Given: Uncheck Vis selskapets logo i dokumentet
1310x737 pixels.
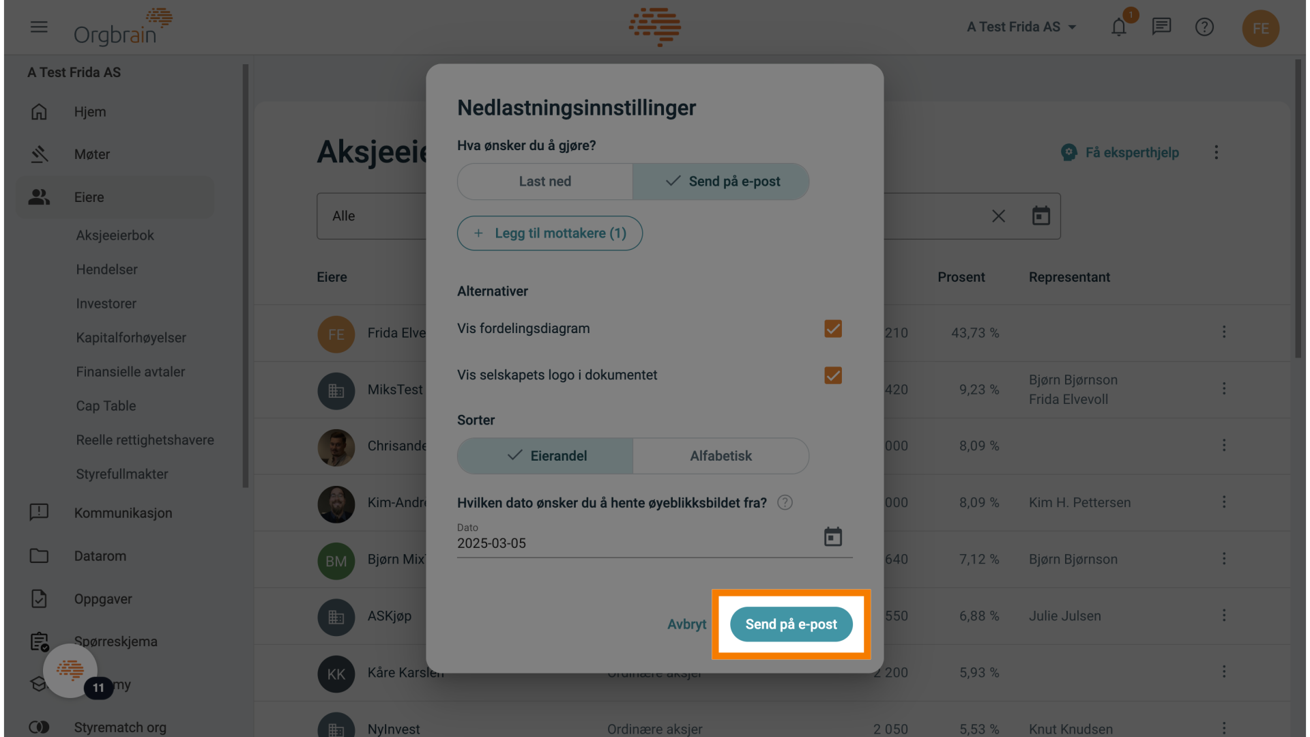Looking at the screenshot, I should click(832, 375).
